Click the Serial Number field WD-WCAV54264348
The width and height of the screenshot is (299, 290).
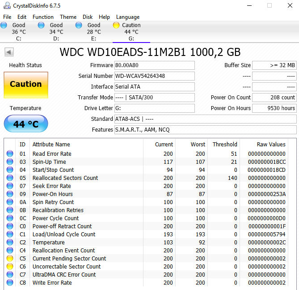[155, 76]
